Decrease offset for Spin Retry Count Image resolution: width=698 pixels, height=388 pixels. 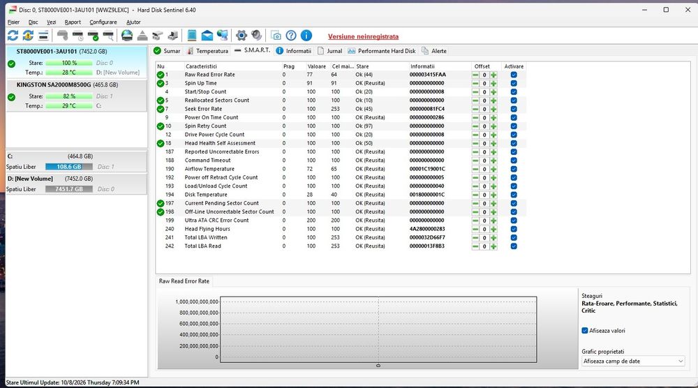coord(475,126)
